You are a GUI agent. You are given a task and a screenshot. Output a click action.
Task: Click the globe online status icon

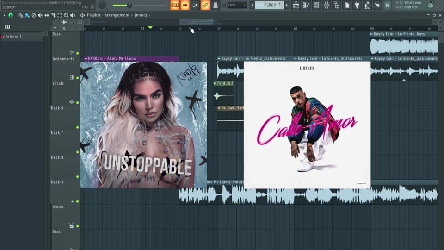point(431,5)
